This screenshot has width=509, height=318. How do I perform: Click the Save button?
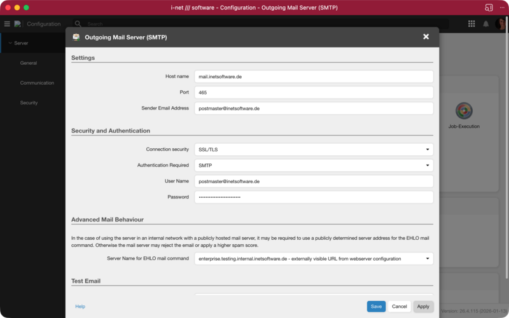coord(376,307)
